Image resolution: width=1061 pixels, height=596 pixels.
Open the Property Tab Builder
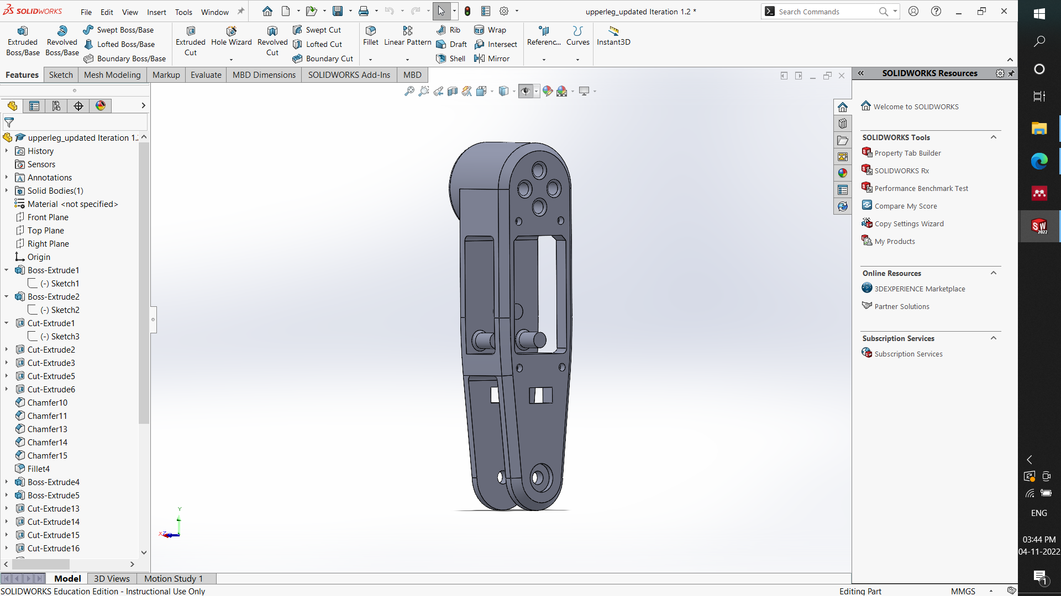pyautogui.click(x=907, y=153)
